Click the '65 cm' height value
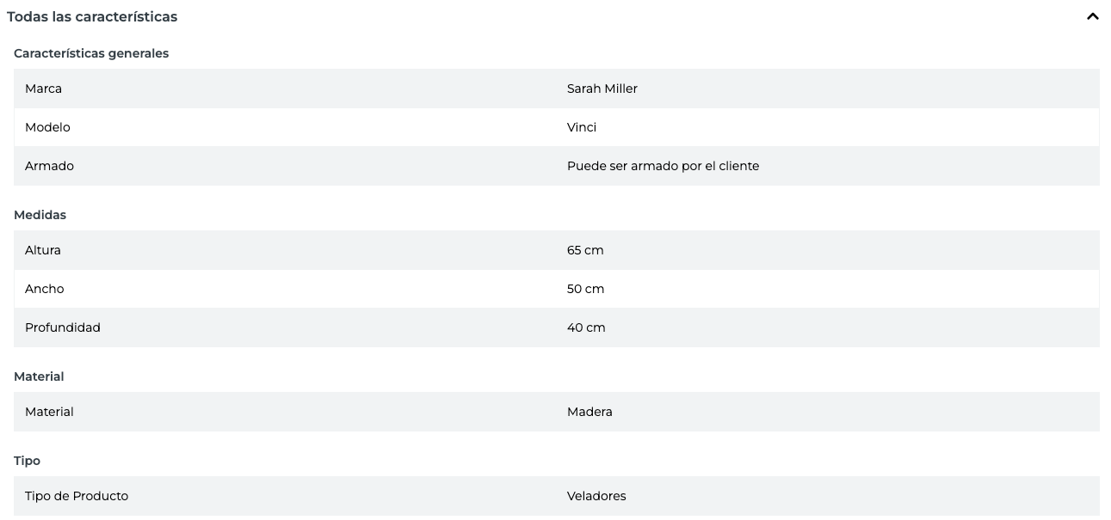 click(585, 250)
